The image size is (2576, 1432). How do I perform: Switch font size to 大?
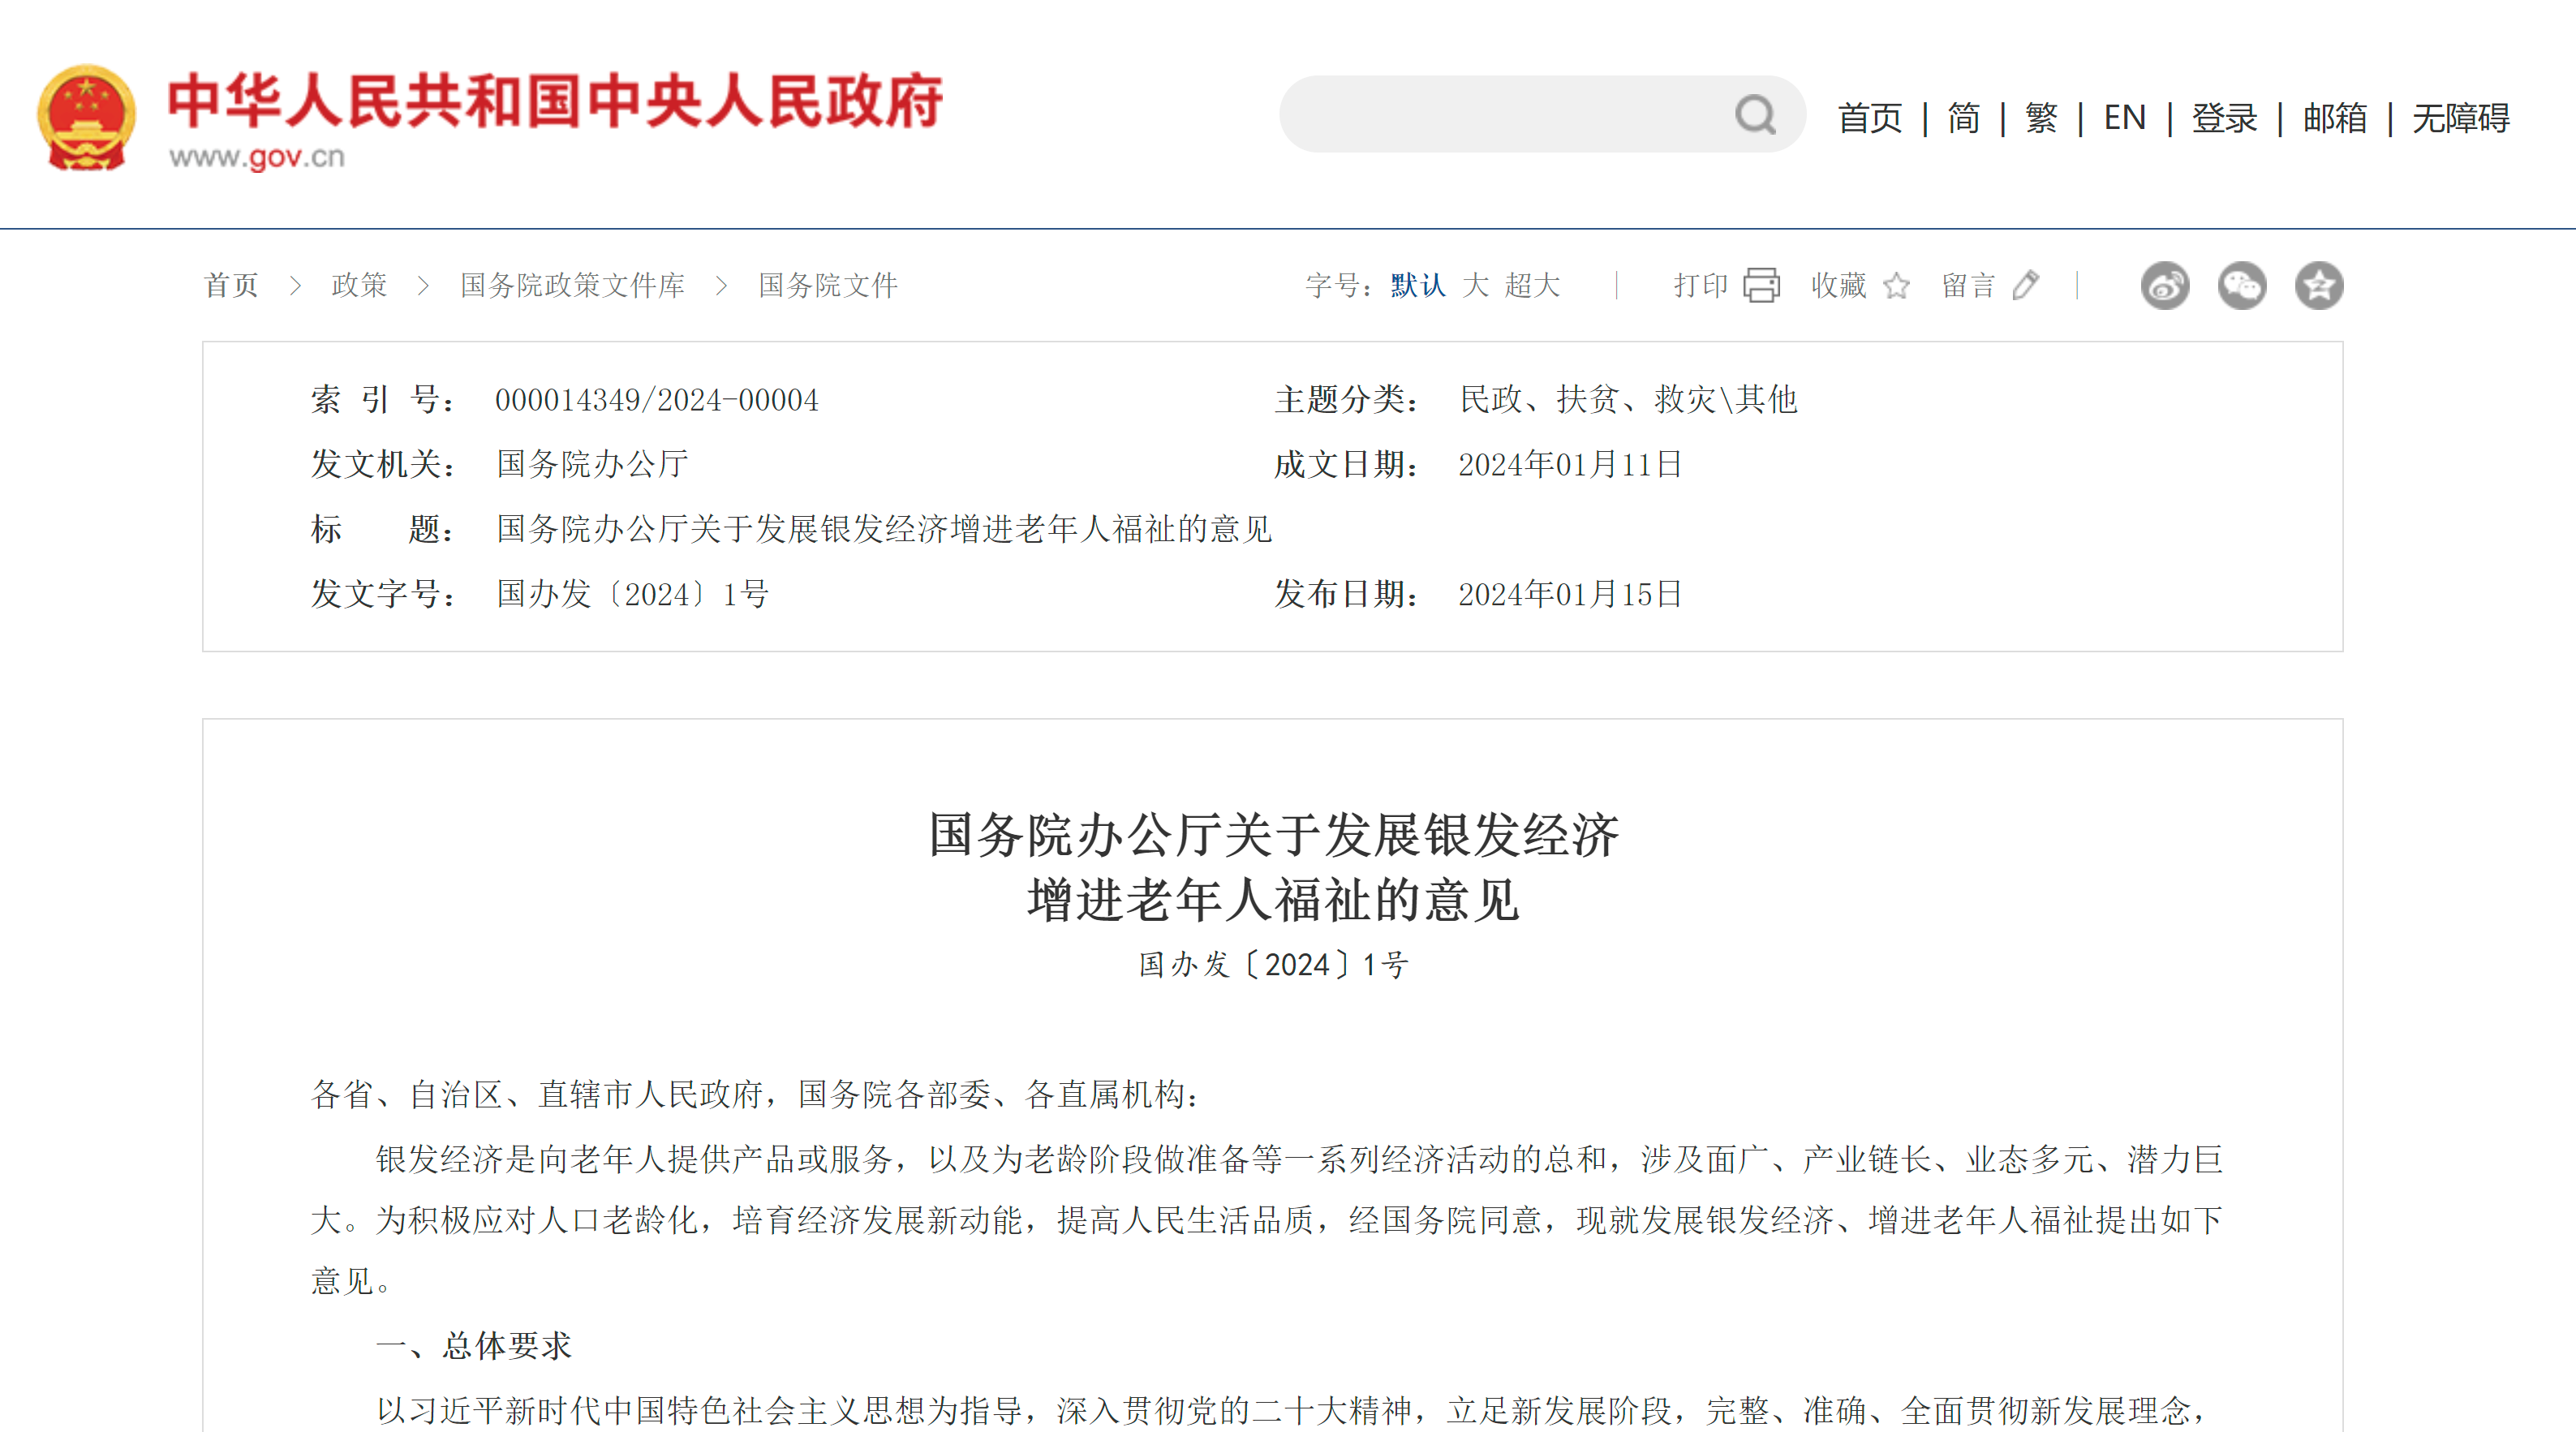1475,286
